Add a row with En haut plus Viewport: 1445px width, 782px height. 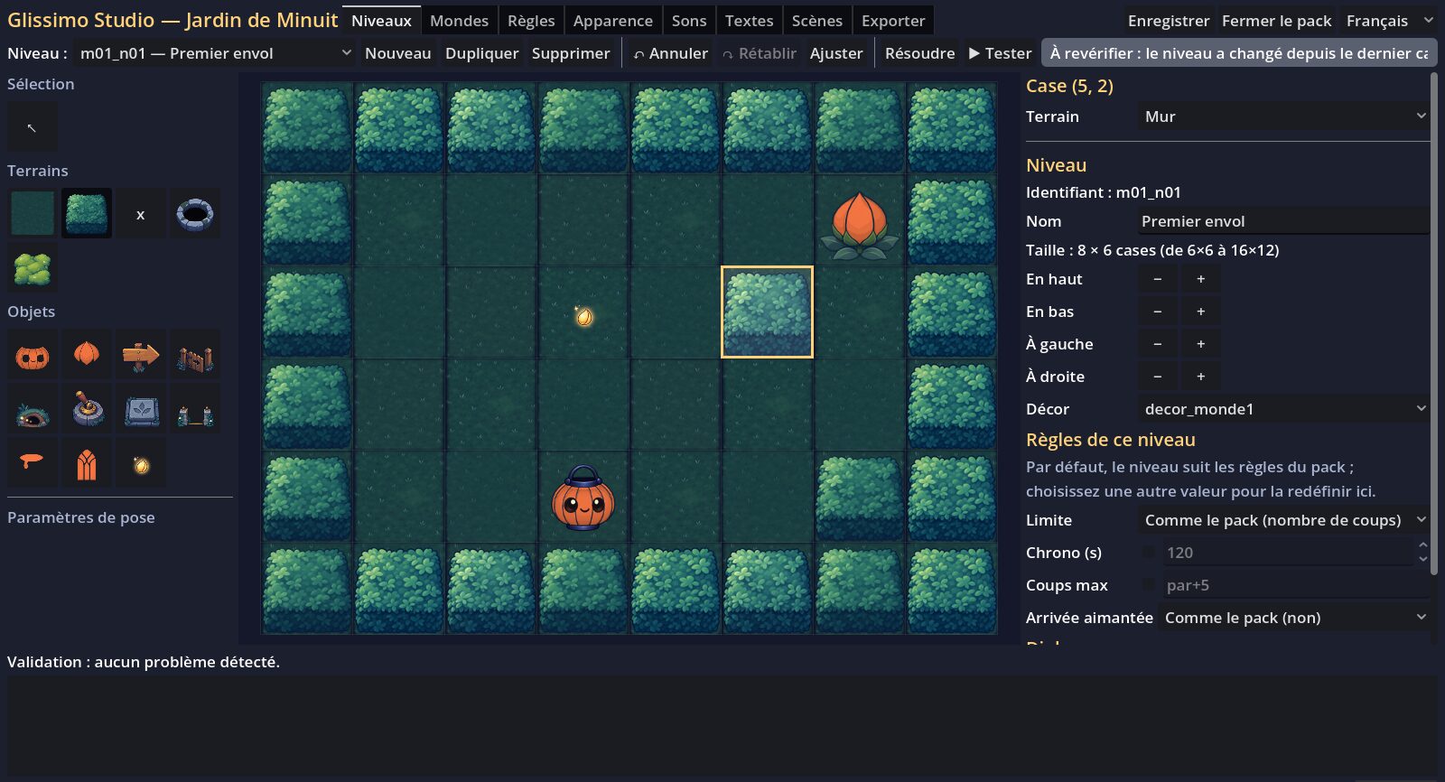point(1201,279)
